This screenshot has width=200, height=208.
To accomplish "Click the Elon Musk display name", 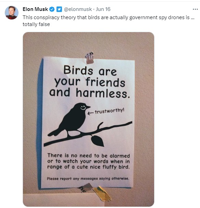I will coord(35,9).
